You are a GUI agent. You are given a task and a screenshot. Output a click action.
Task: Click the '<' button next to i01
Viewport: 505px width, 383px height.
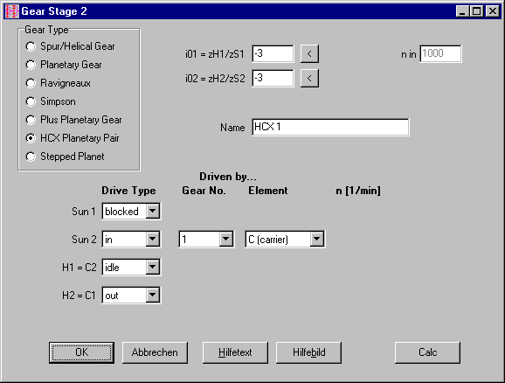pyautogui.click(x=309, y=53)
